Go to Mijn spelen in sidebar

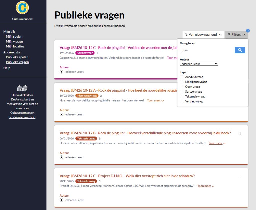pos(14,37)
